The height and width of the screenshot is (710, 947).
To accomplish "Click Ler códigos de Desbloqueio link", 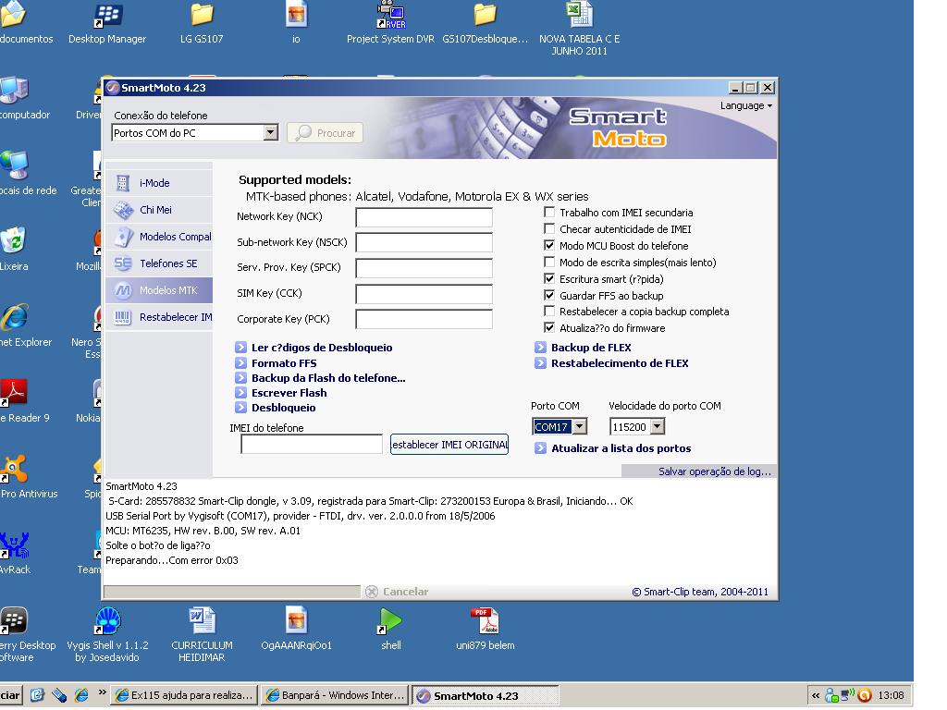I will pos(322,348).
